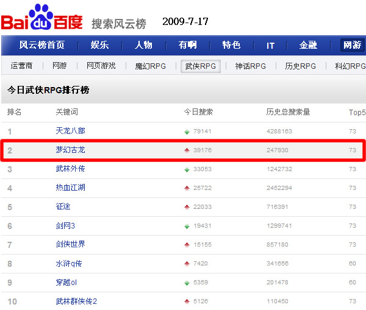366x310 pixels.
Task: Open keyword link 热血江湖
Action: 70,188
